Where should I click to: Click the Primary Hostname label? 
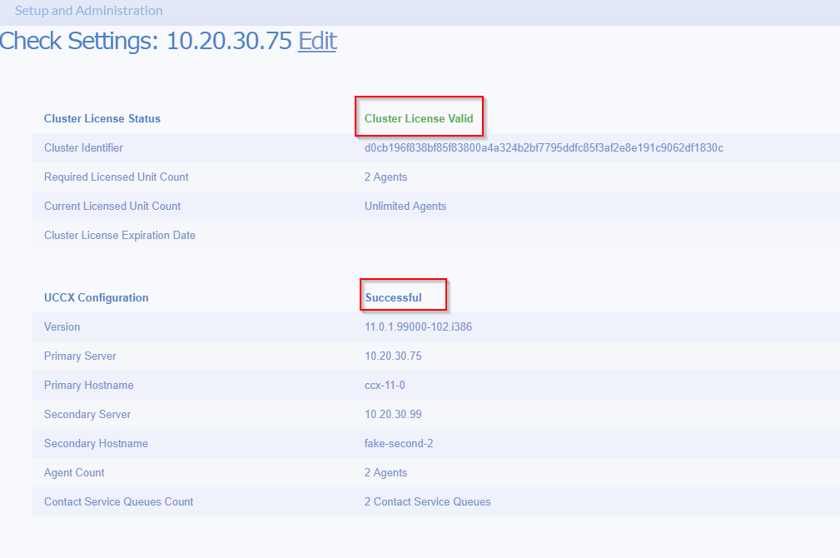point(89,386)
